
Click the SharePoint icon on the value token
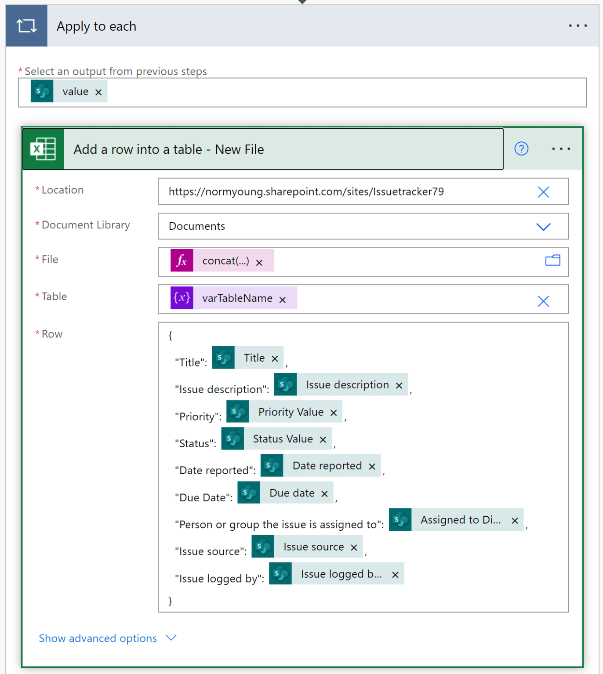[x=42, y=91]
